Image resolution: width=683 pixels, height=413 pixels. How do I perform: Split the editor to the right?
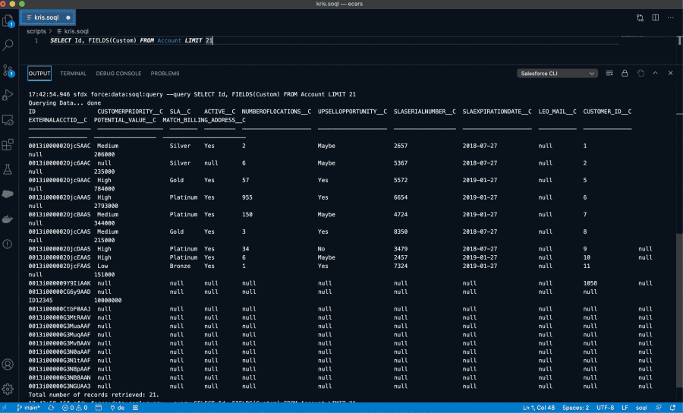[x=655, y=17]
